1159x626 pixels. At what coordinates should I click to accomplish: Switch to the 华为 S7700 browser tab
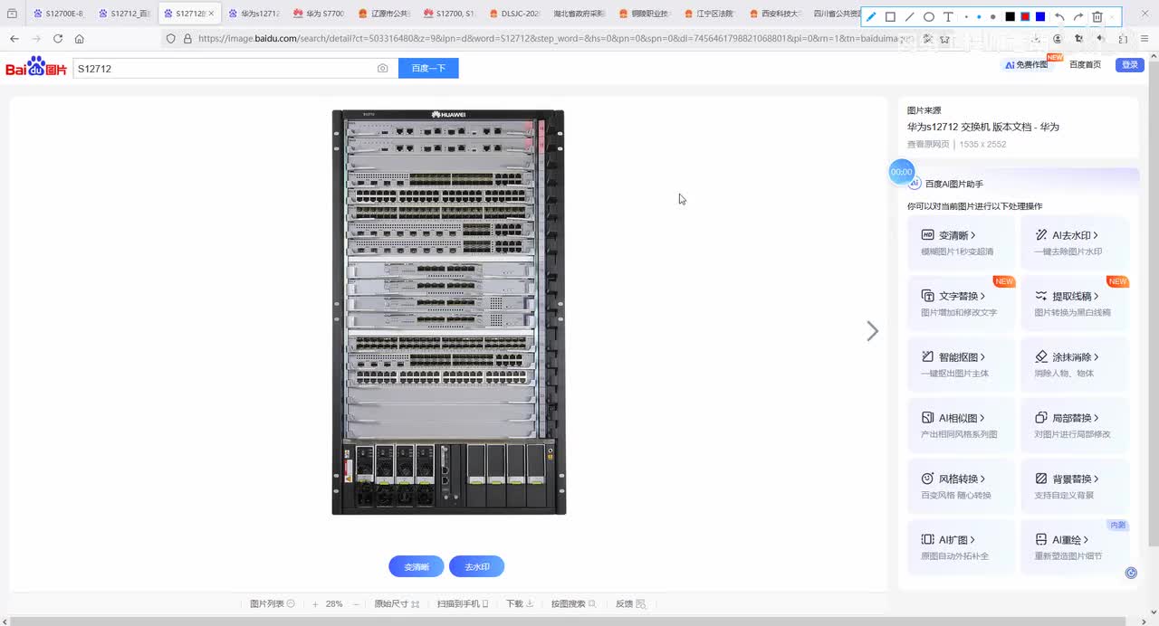(x=319, y=14)
